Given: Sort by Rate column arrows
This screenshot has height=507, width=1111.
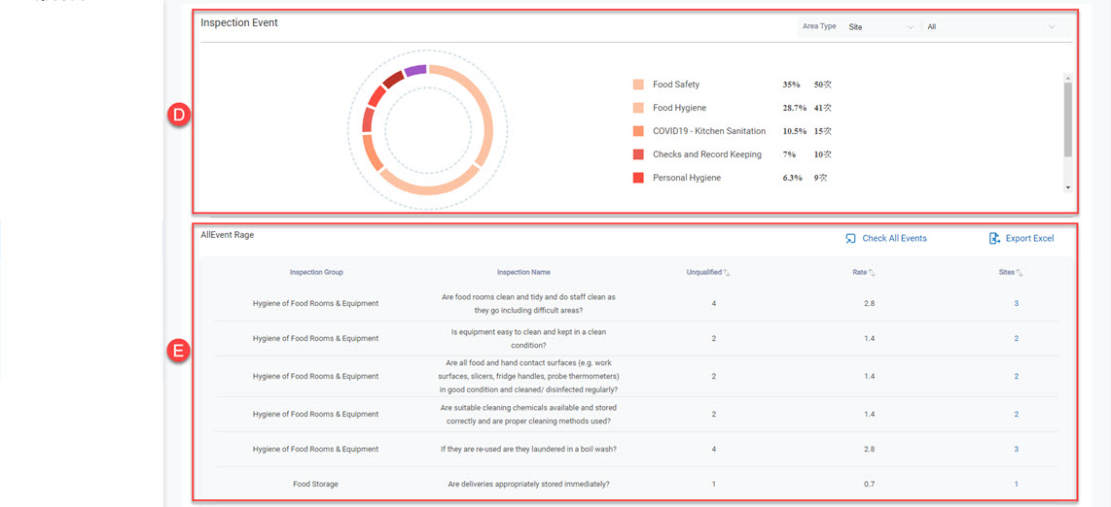Looking at the screenshot, I should point(872,273).
